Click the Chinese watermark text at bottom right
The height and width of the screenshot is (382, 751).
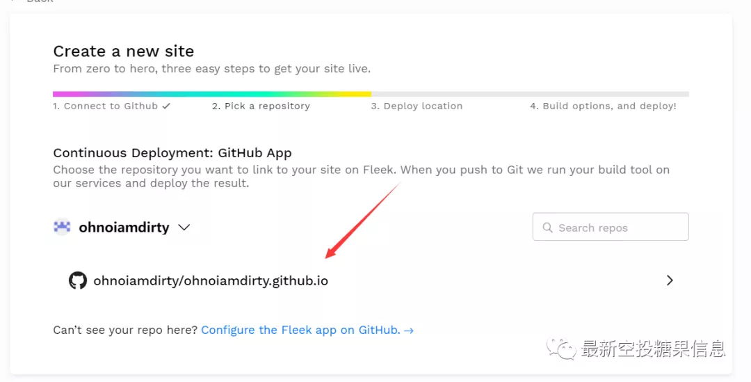point(653,349)
